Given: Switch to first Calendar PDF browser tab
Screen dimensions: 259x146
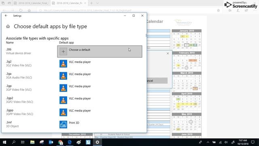Looking at the screenshot, I should pos(32,3).
